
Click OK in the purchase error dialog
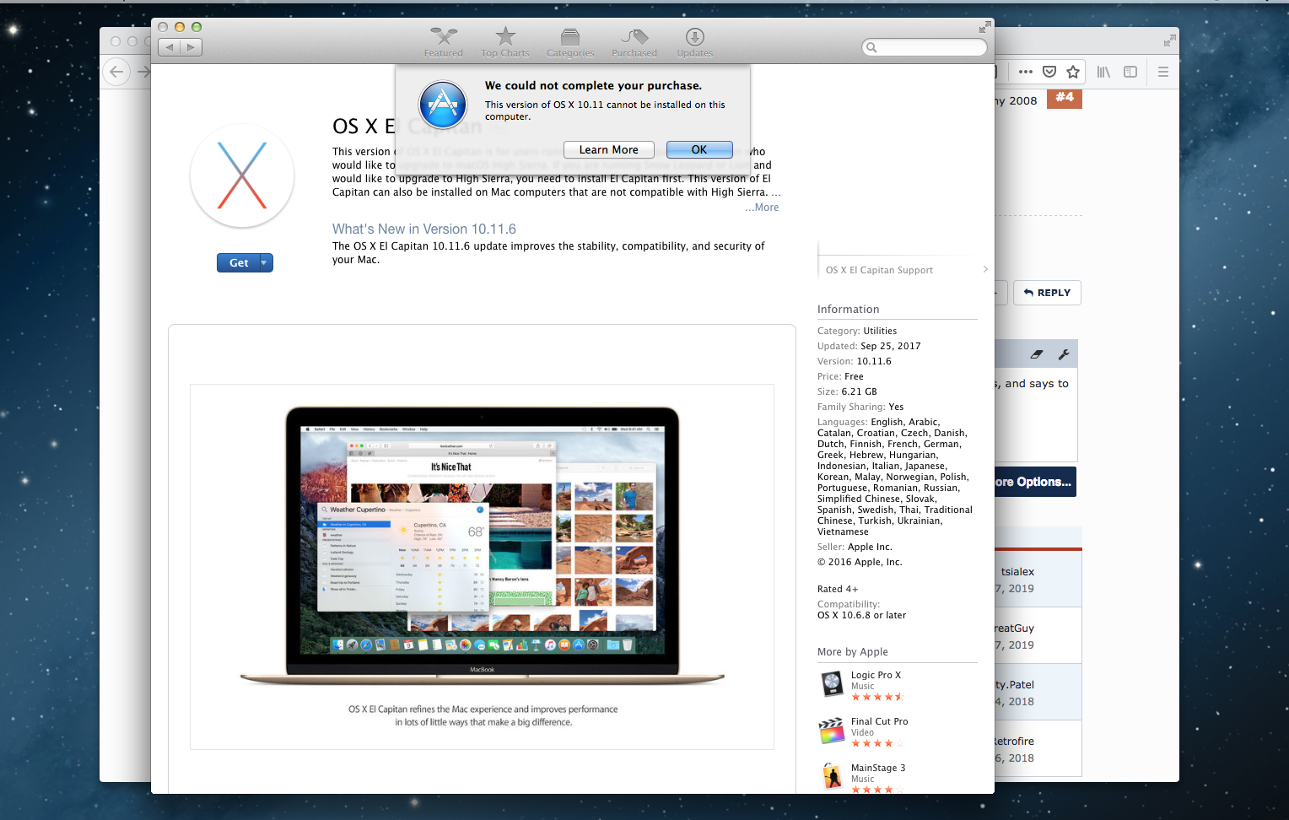coord(699,149)
